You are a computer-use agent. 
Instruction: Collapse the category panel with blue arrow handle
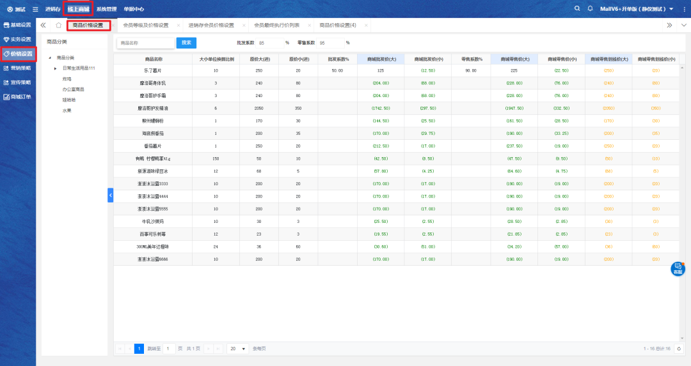pyautogui.click(x=110, y=195)
